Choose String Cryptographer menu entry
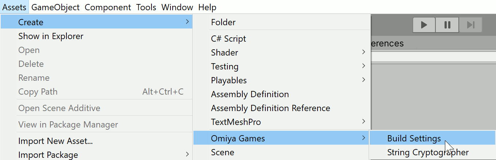This screenshot has height=160, width=496. click(428, 152)
